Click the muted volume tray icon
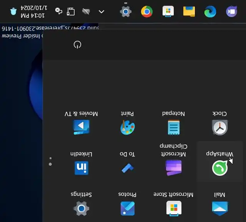Image resolution: width=246 pixels, height=222 pixels. (59, 11)
